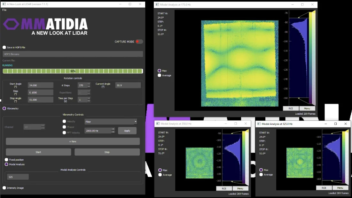Increment the # Steps spinner
This screenshot has width=352, height=198.
89,84
